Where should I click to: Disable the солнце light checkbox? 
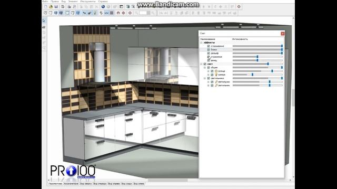[212, 71]
